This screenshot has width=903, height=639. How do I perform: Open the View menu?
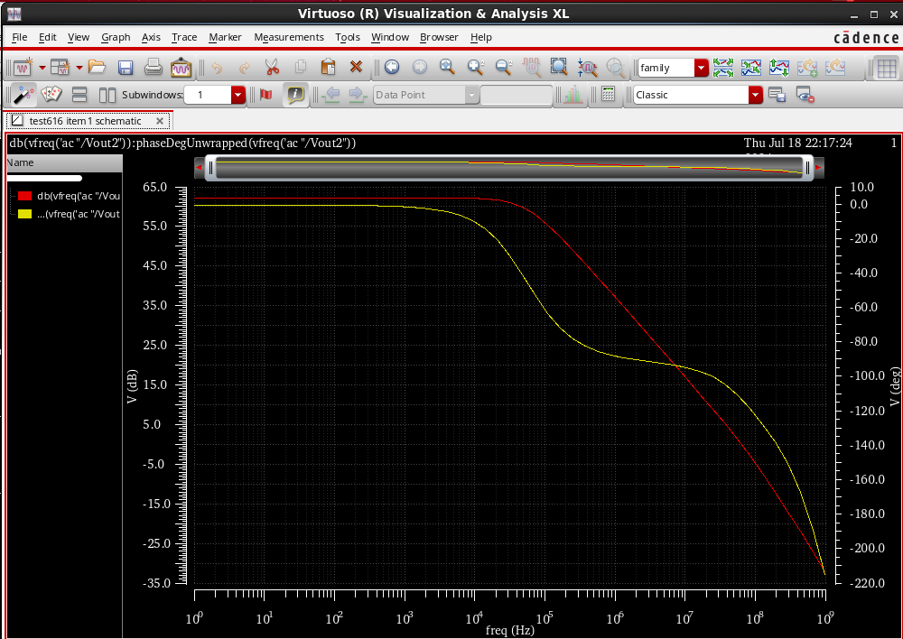pos(79,37)
